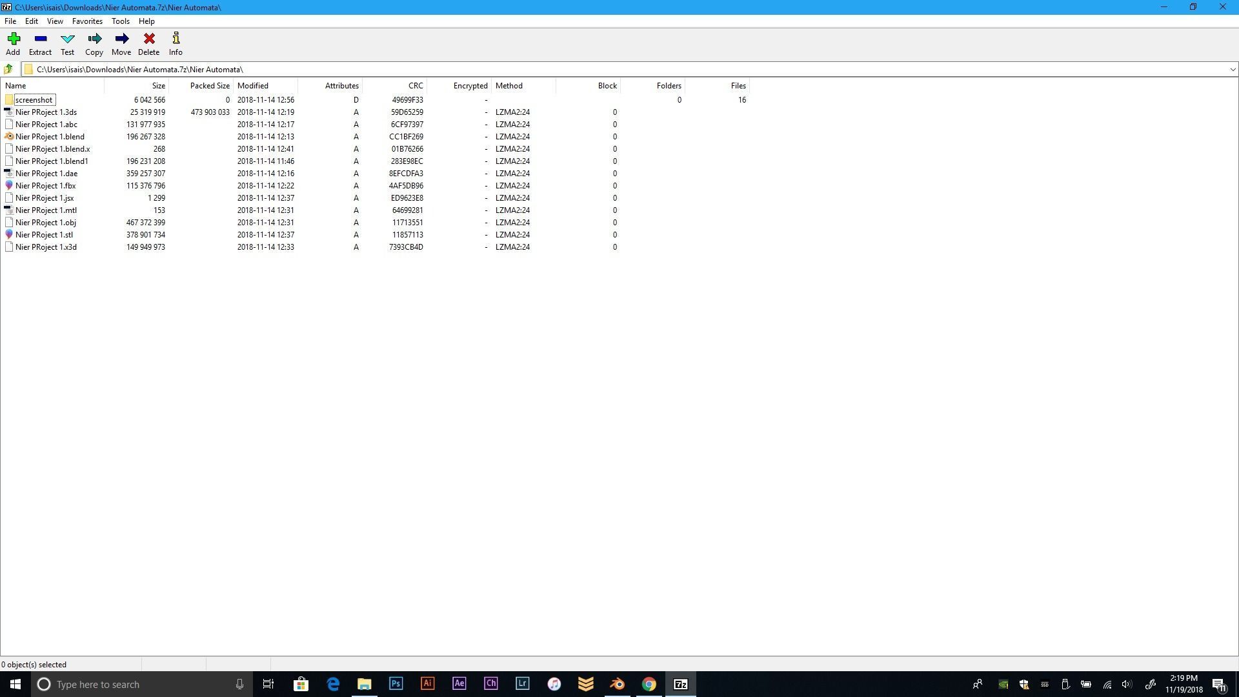The image size is (1239, 697).
Task: Select Nier PRoject 1.fbx file
Action: point(45,186)
